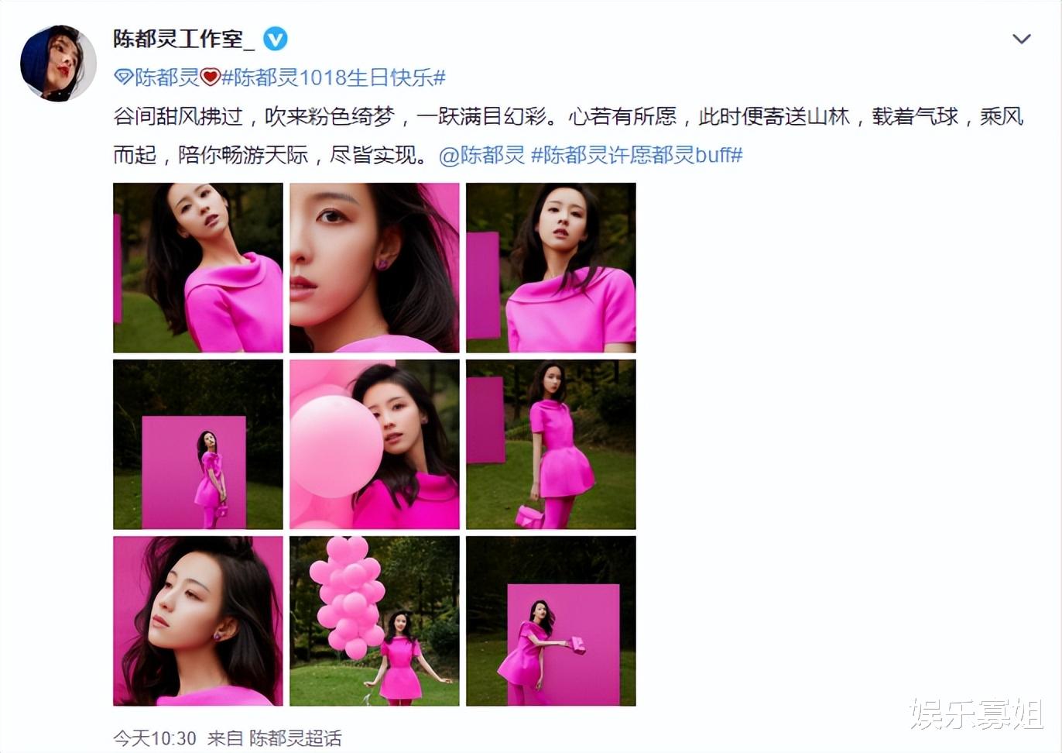This screenshot has height=753, width=1062.
Task: Open hashtag #陈都灵许愿都灵buff#
Action: click(x=637, y=155)
